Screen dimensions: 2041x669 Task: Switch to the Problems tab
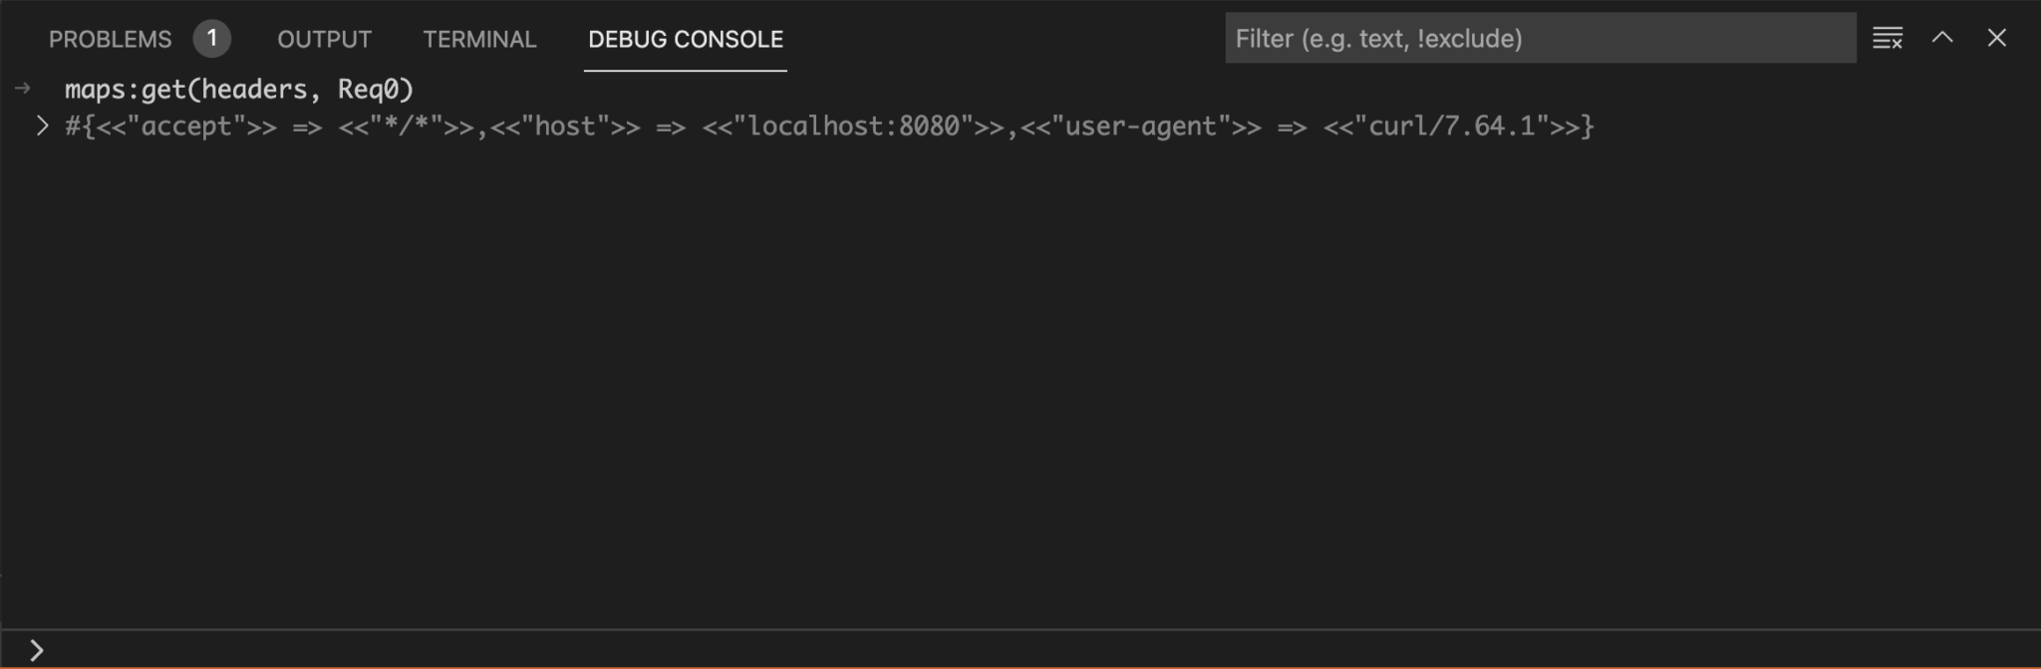[110, 39]
